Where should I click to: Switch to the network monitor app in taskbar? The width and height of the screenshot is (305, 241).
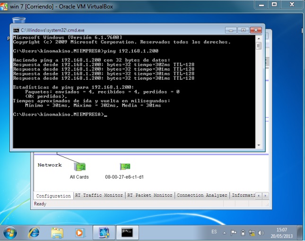click(x=104, y=233)
